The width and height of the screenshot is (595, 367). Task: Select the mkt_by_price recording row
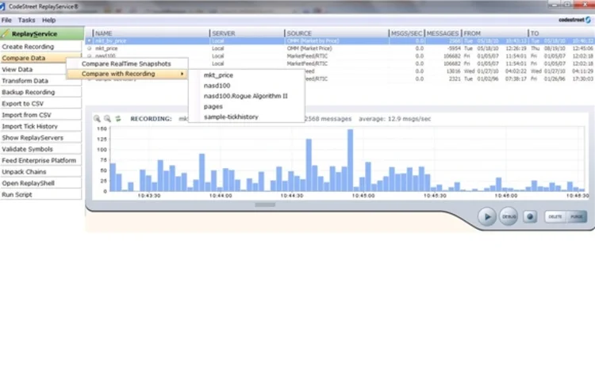coord(340,40)
